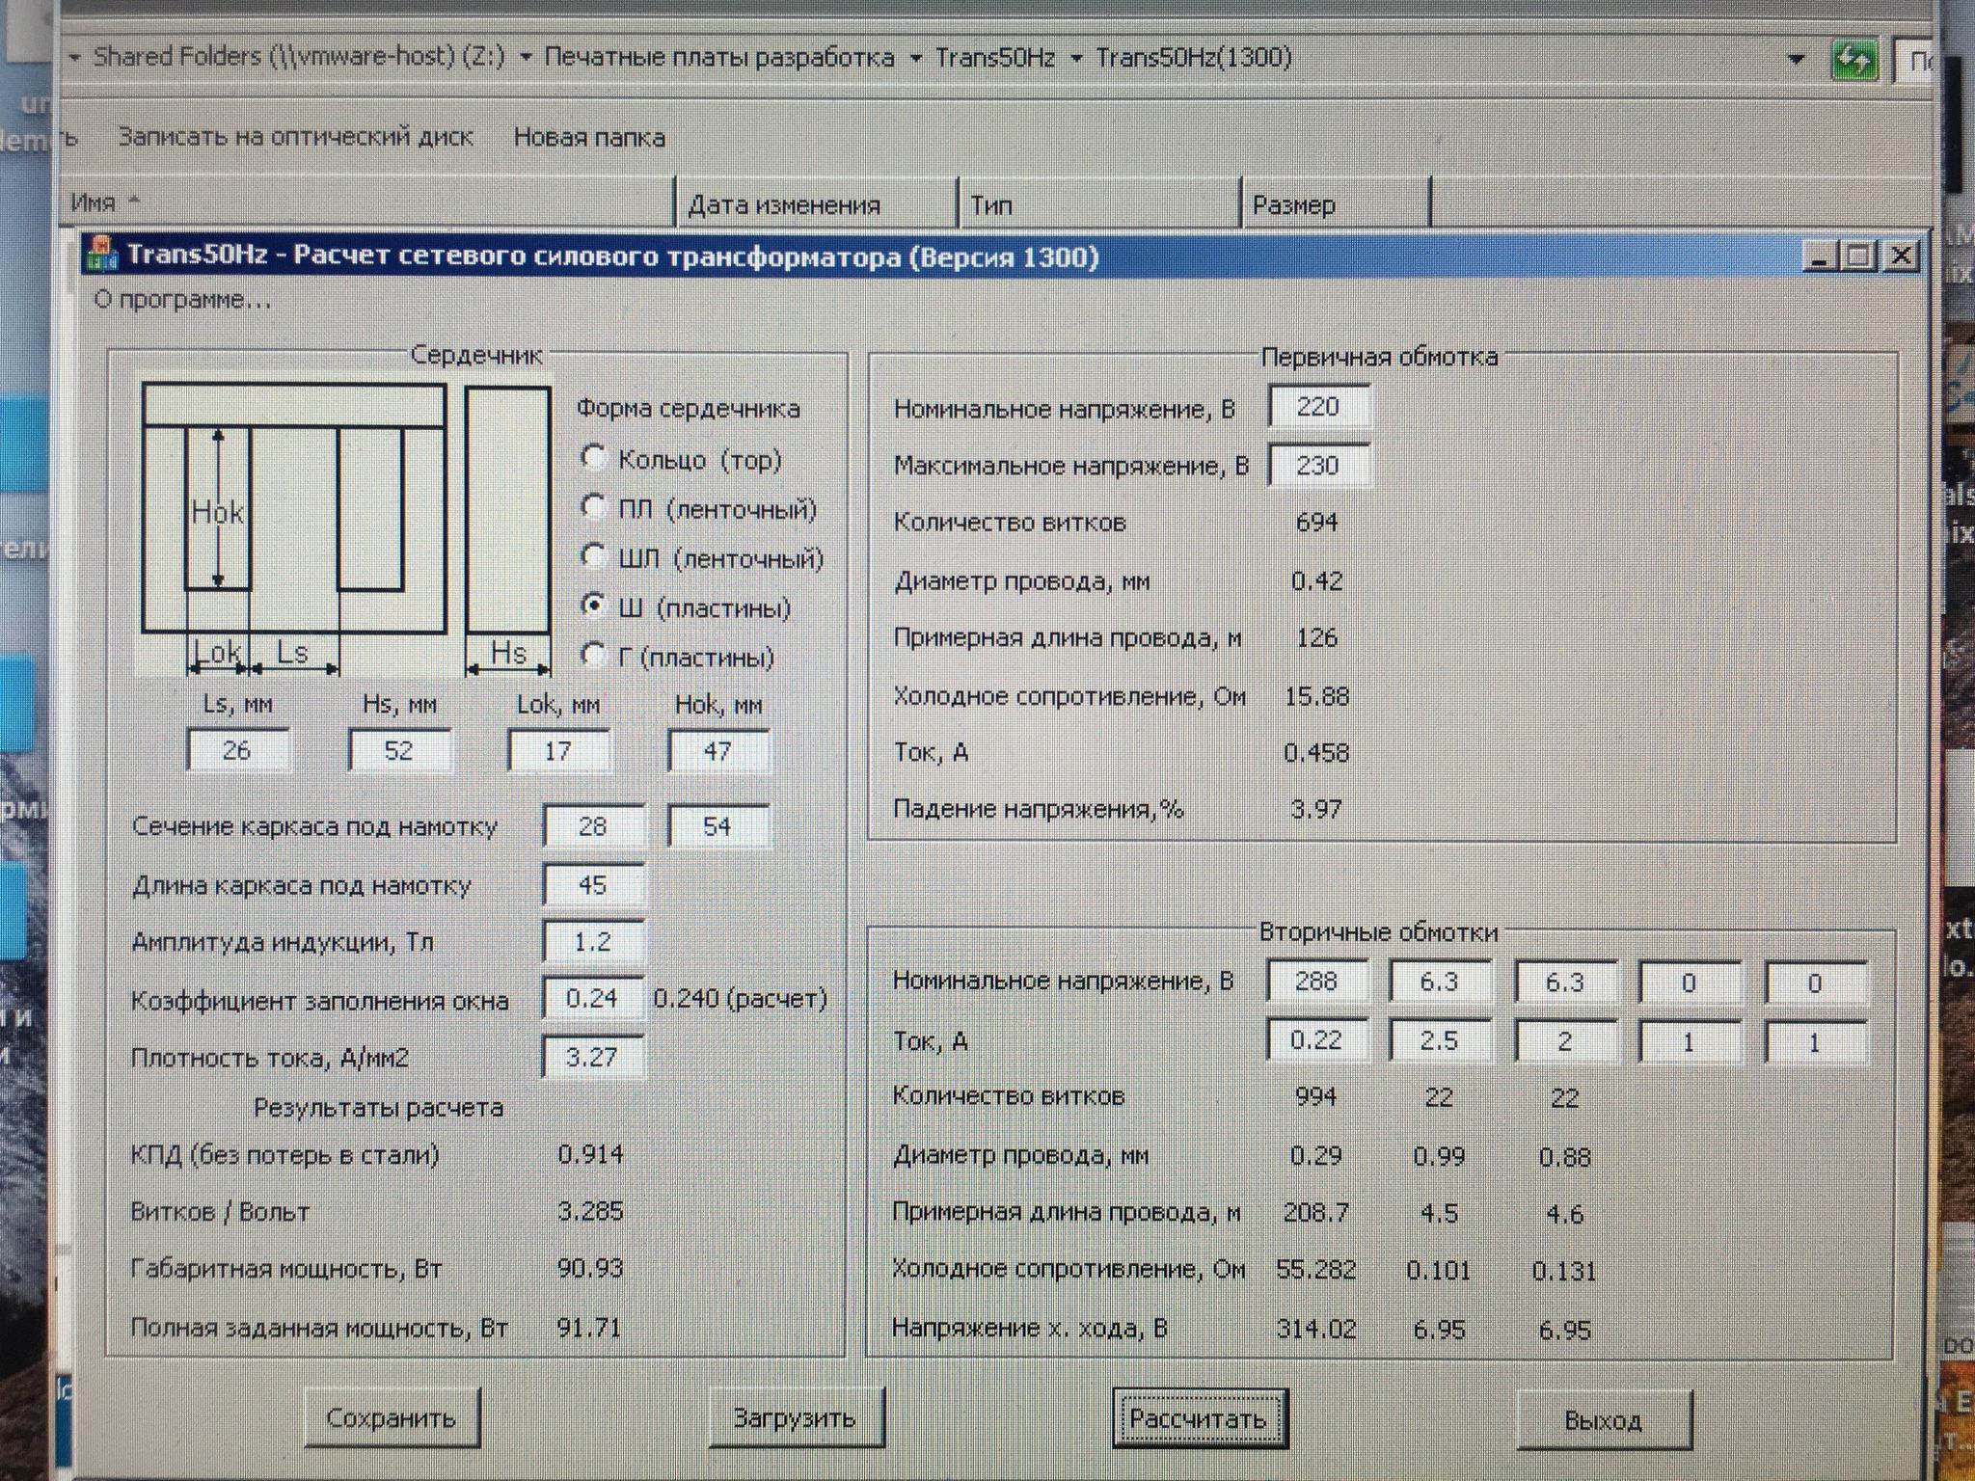
Task: Click secondary voltage field with 288
Action: (1317, 981)
